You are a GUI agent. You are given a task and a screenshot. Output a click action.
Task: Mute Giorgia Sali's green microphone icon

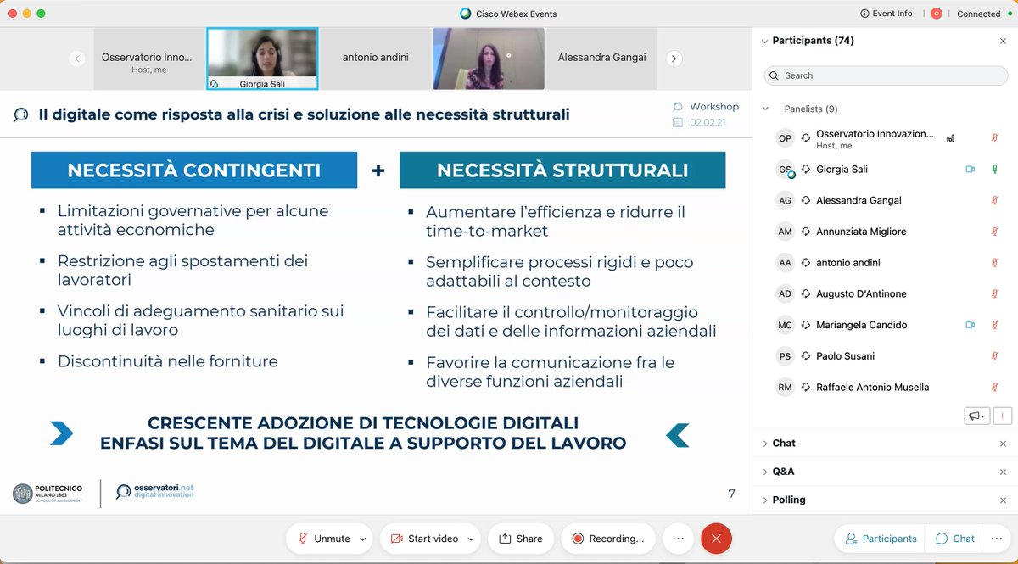pyautogui.click(x=994, y=169)
